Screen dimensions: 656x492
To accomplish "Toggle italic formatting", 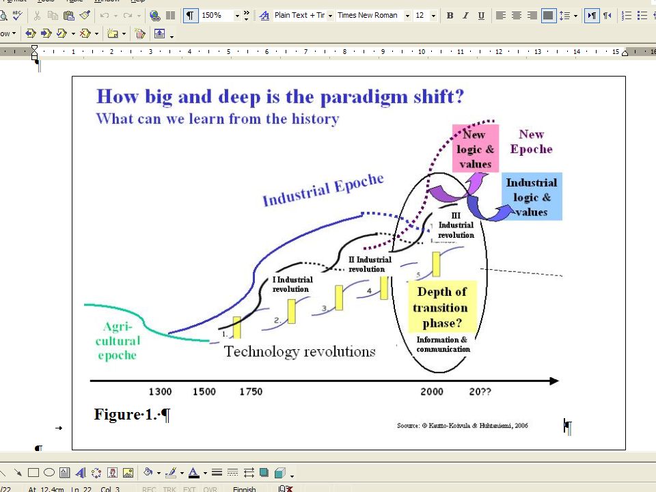I will point(465,16).
